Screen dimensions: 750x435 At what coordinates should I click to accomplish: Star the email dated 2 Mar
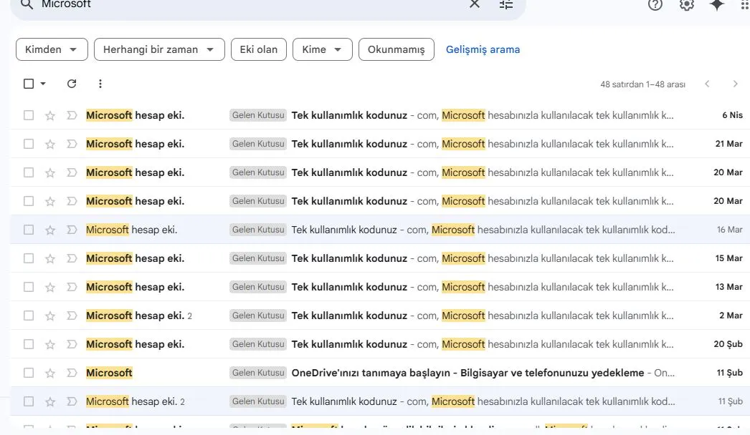(x=49, y=316)
